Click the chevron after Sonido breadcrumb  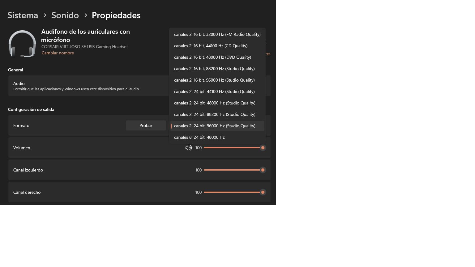[x=86, y=15]
